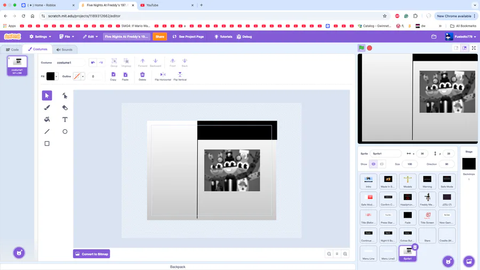Viewport: 480px width, 270px height.
Task: Click the black Fill color swatch
Action: [x=51, y=76]
